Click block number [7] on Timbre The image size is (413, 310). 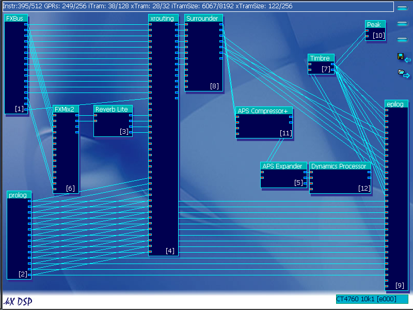click(x=326, y=69)
